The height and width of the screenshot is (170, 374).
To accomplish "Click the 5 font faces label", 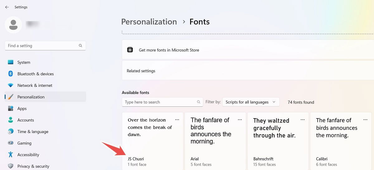I will pyautogui.click(x=201, y=164).
